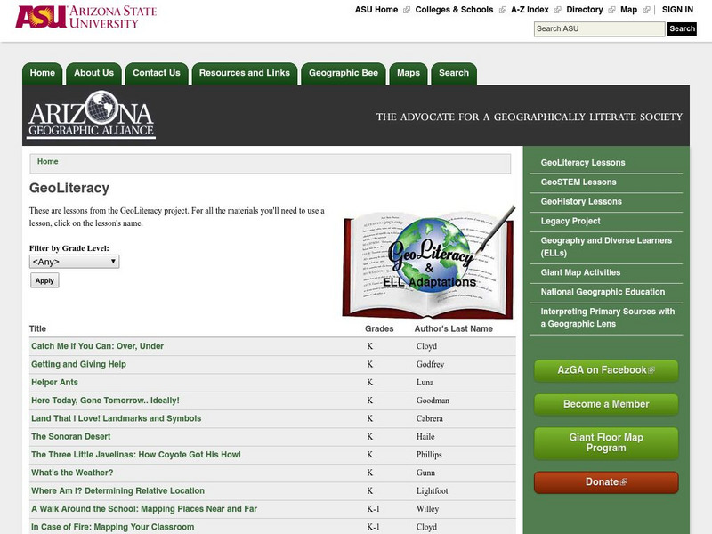Open What's the Weather? lesson

click(72, 473)
